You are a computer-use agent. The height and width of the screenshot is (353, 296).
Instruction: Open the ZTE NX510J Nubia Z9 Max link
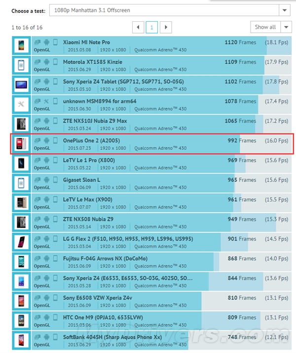pos(95,121)
